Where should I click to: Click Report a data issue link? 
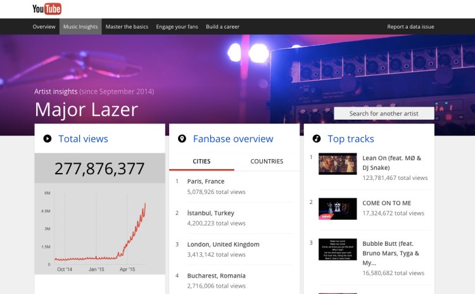(x=410, y=27)
